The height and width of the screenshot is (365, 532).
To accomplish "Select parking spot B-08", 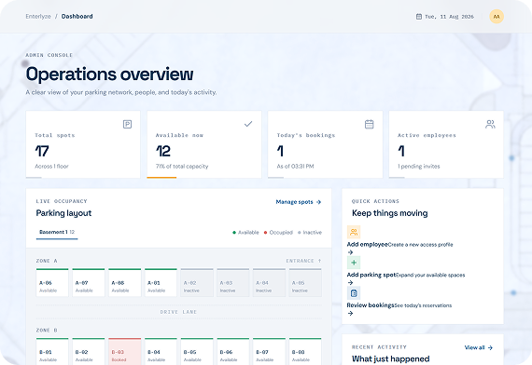I will point(305,351).
